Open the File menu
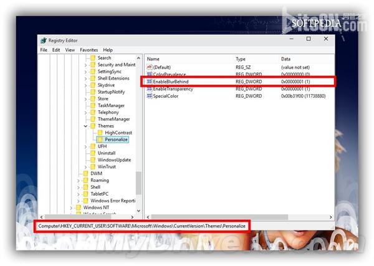374x266 pixels. point(44,50)
